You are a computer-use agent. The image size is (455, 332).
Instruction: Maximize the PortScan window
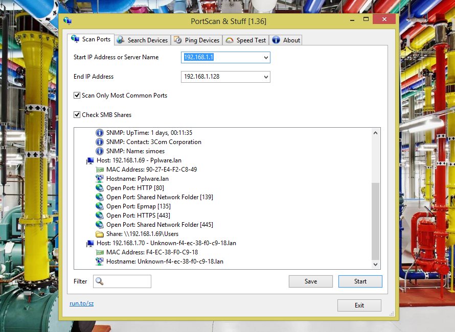366,19
